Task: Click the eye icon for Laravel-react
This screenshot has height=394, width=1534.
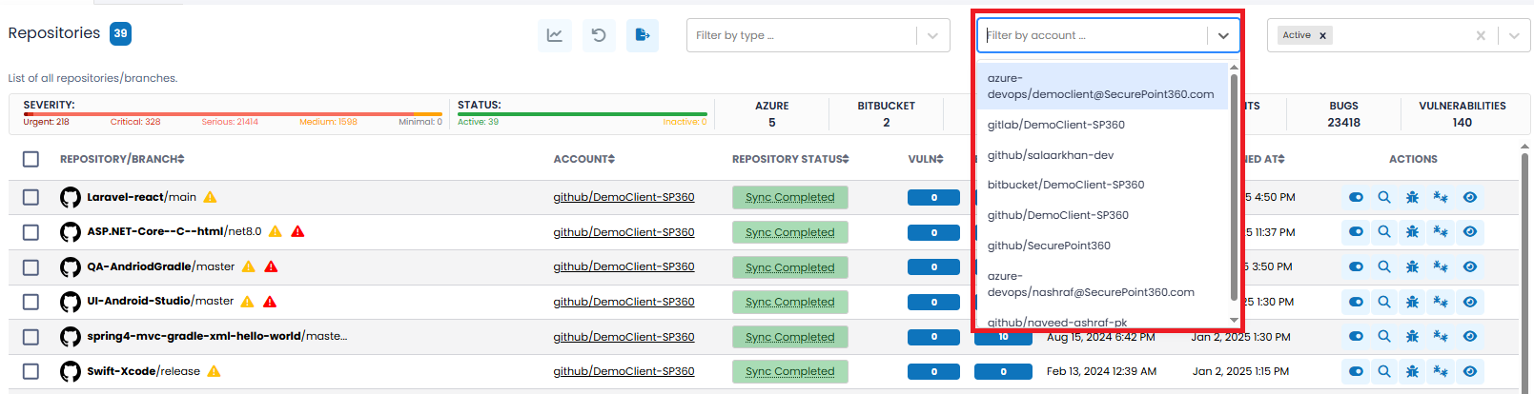Action: (1470, 197)
